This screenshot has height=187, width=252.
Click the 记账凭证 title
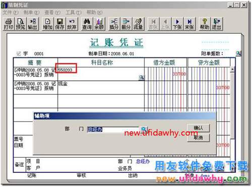coord(116,42)
